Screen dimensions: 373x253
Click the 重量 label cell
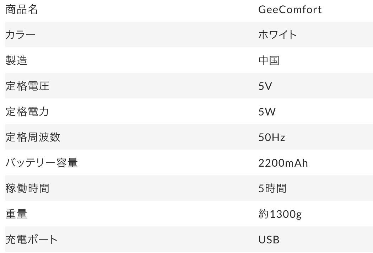(x=16, y=214)
